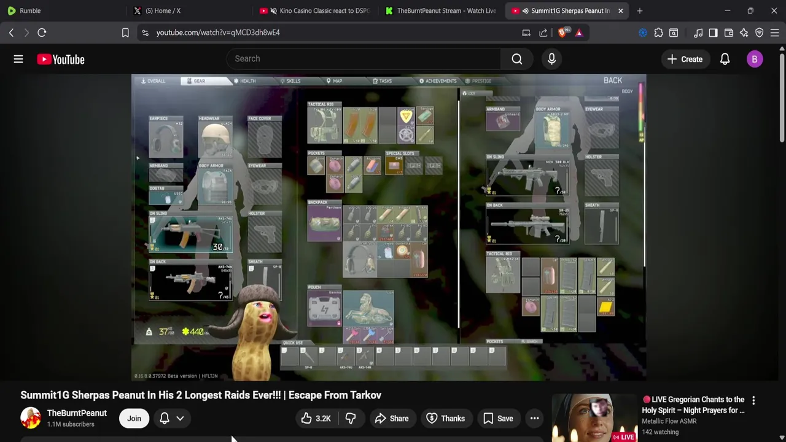The width and height of the screenshot is (786, 442).
Task: Switch to TheBurntPeanut Stream Kick tab
Action: click(441, 10)
